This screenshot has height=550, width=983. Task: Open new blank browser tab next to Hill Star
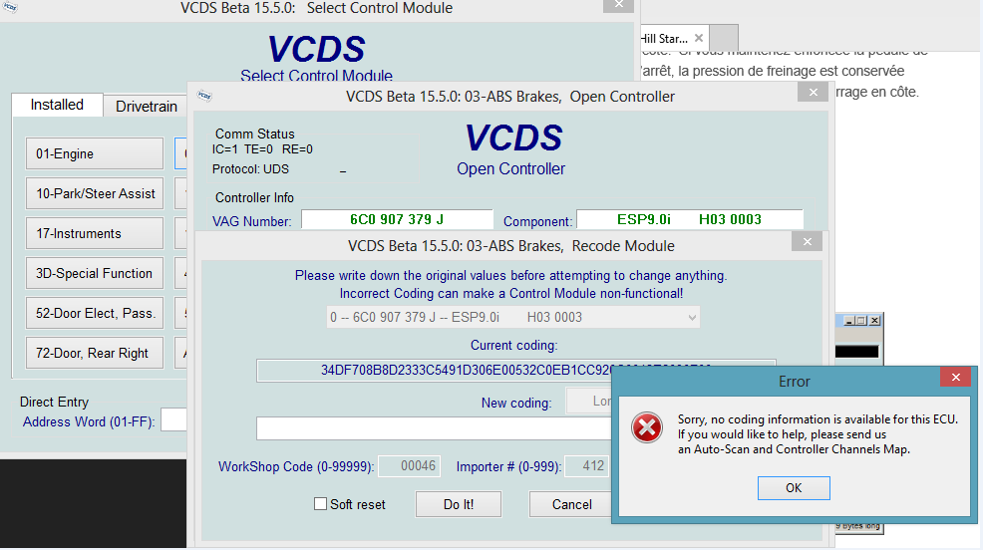[724, 38]
